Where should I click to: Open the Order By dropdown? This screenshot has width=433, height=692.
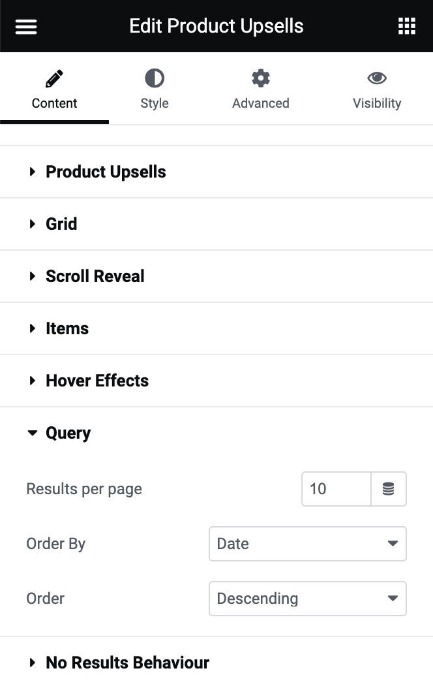pyautogui.click(x=307, y=543)
